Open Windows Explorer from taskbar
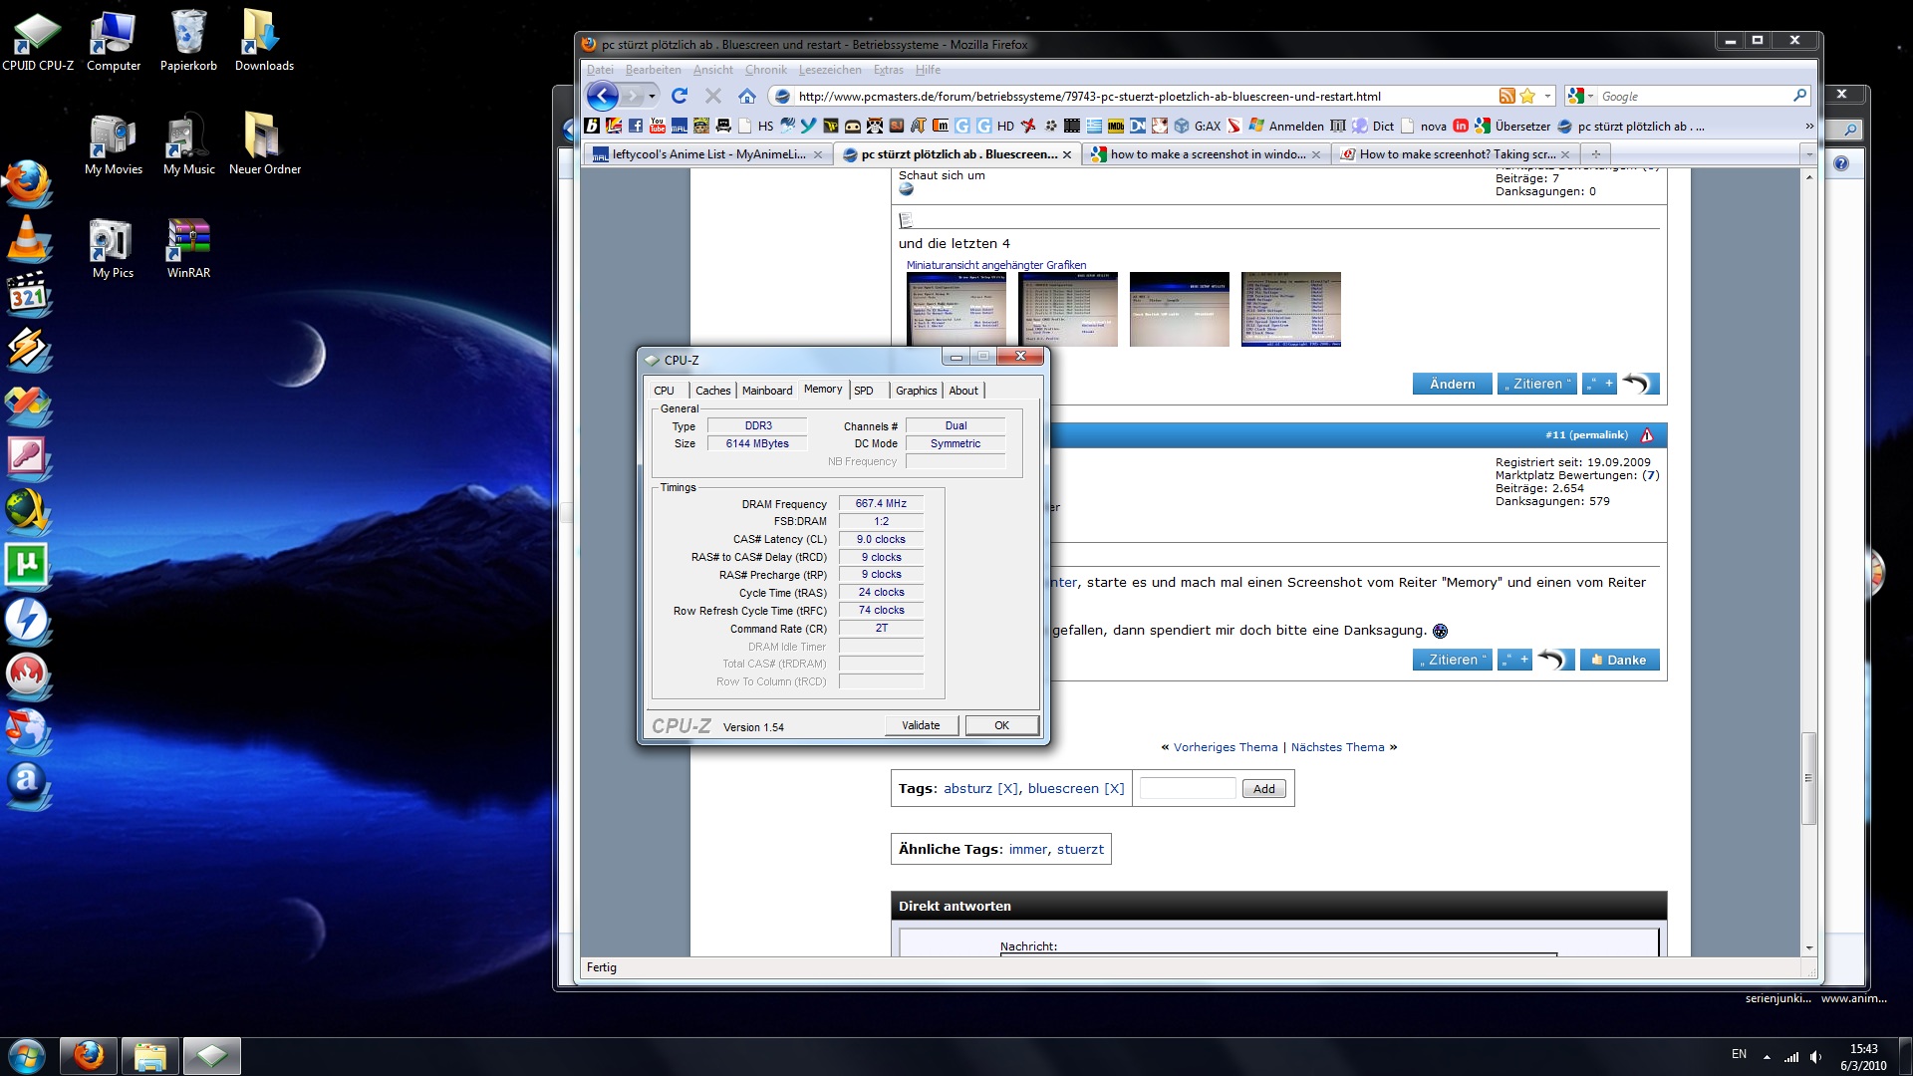The height and width of the screenshot is (1076, 1913). point(150,1055)
